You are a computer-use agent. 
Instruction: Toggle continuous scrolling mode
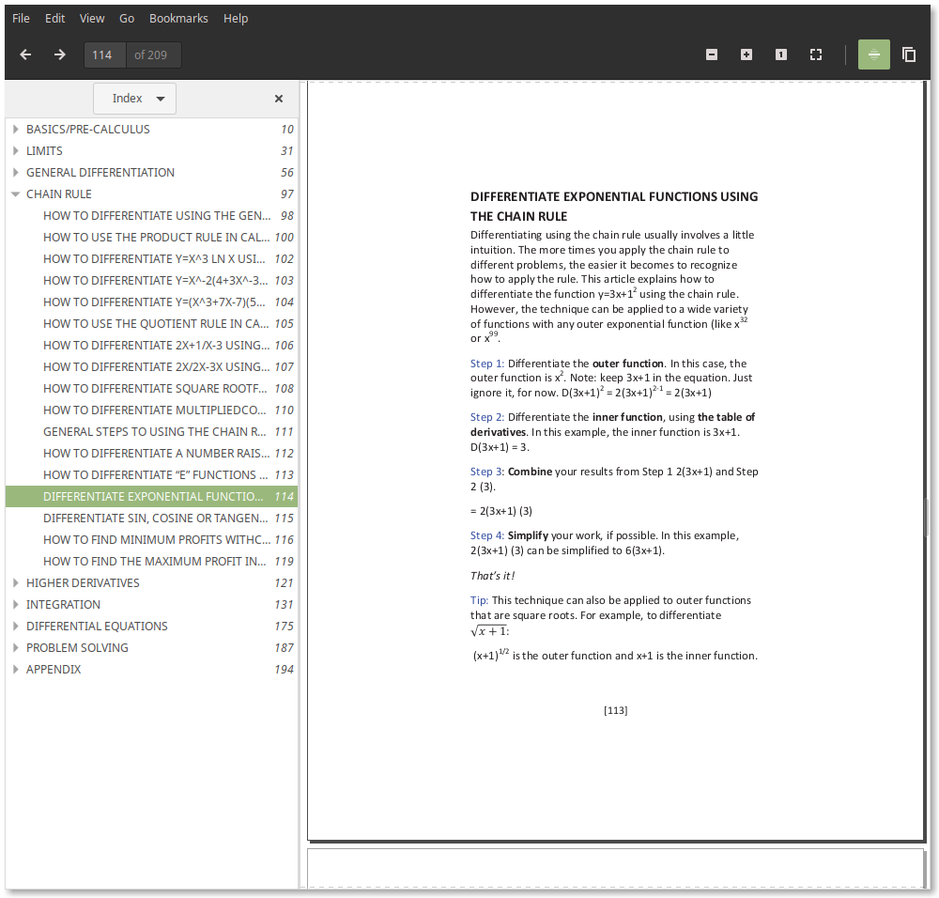click(874, 54)
